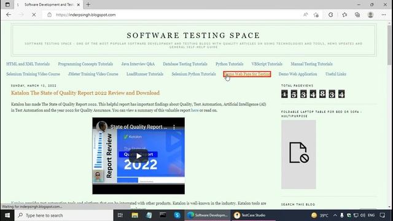Switch to TestCase Studio window
Screen dimensions: 393x221
point(253,215)
